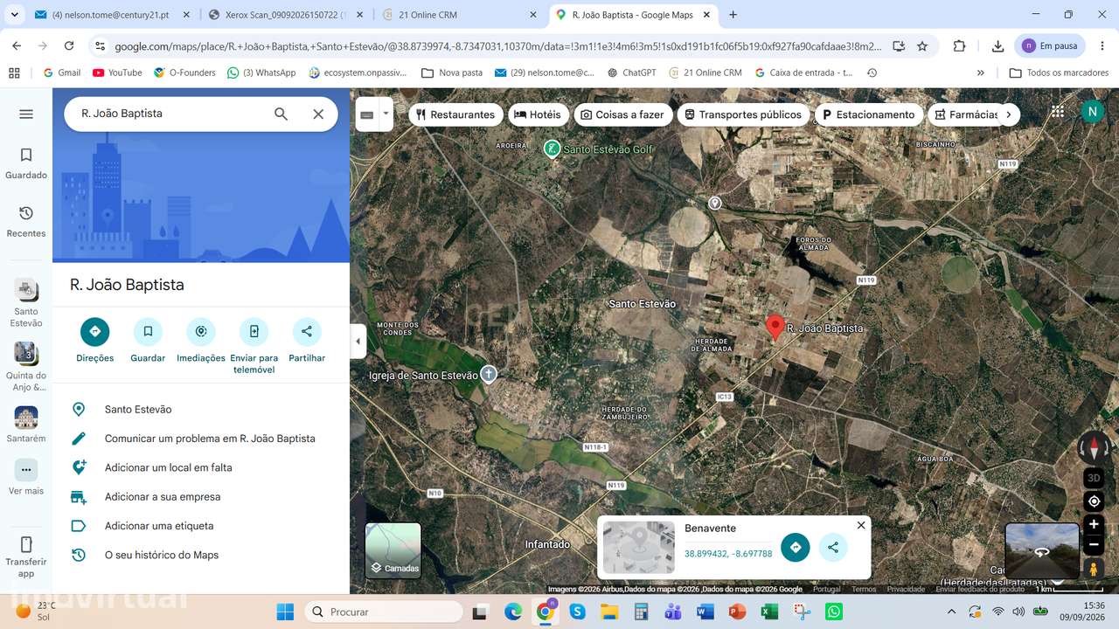Clear the search with the X icon
The image size is (1119, 629).
(318, 114)
